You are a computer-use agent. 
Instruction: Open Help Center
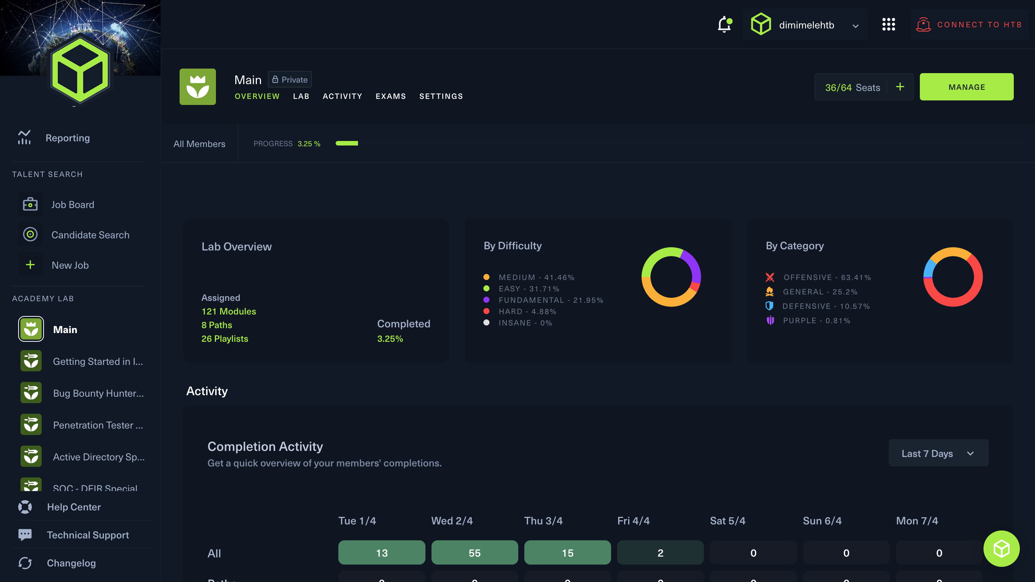click(74, 507)
